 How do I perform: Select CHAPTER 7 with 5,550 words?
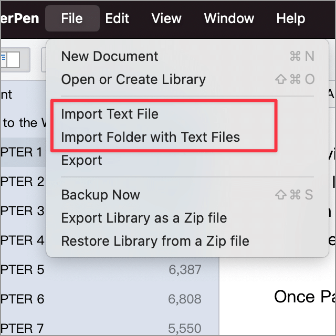point(110,328)
